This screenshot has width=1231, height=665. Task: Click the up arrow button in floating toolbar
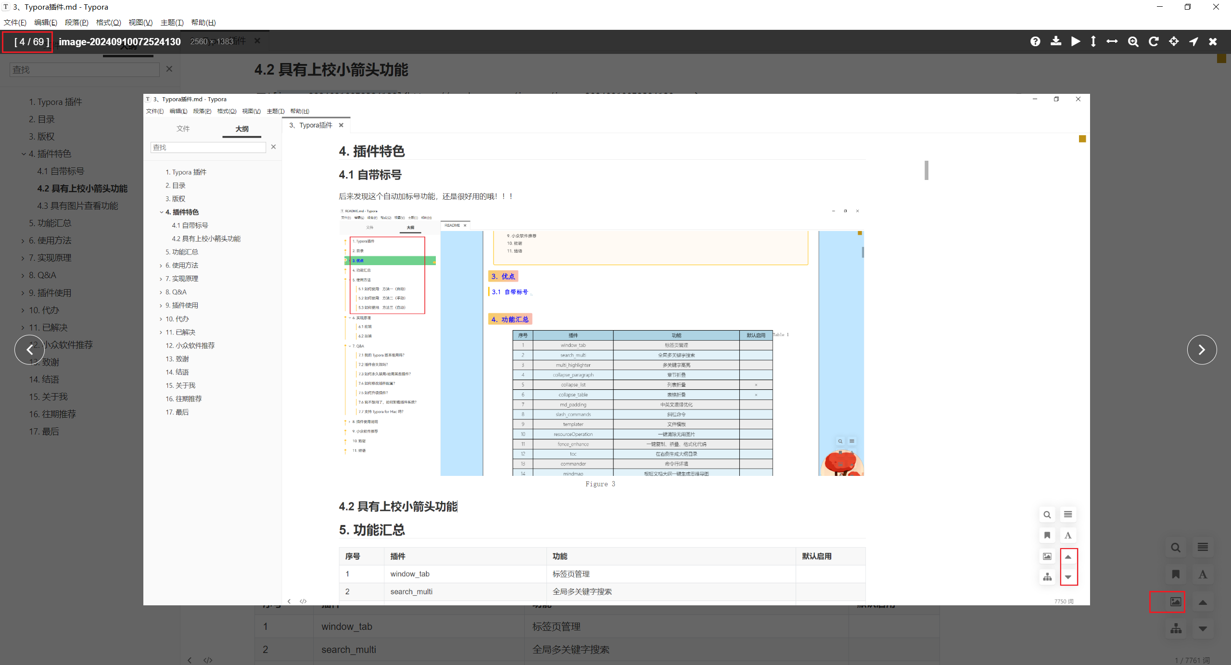click(x=1203, y=602)
